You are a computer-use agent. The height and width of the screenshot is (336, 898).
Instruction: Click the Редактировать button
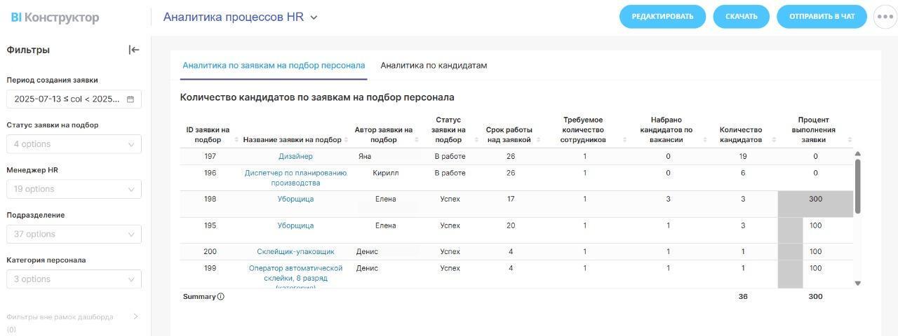point(662,17)
